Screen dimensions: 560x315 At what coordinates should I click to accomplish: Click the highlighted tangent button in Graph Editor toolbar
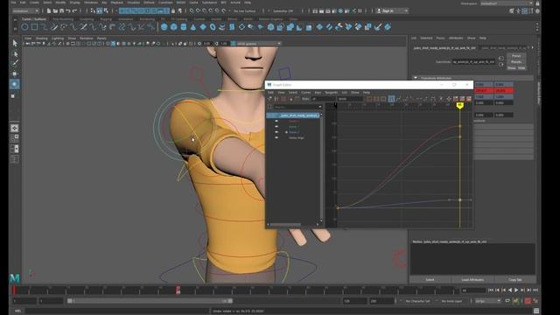coord(391,99)
